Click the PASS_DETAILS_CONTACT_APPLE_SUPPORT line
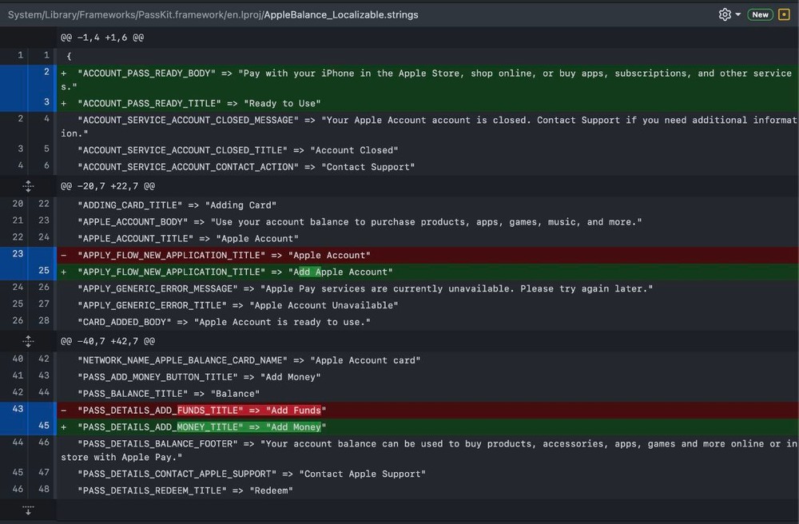This screenshot has width=799, height=524. pyautogui.click(x=427, y=474)
